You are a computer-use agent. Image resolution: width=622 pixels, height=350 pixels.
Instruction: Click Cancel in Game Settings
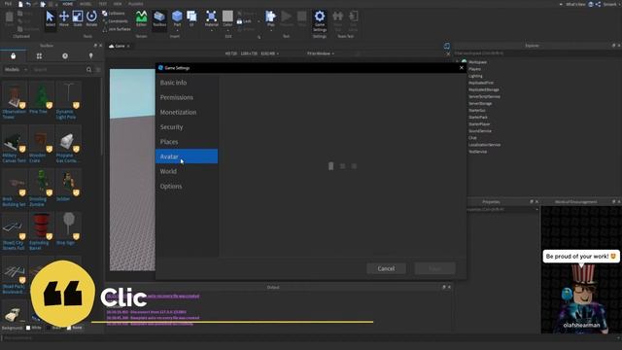pos(386,268)
